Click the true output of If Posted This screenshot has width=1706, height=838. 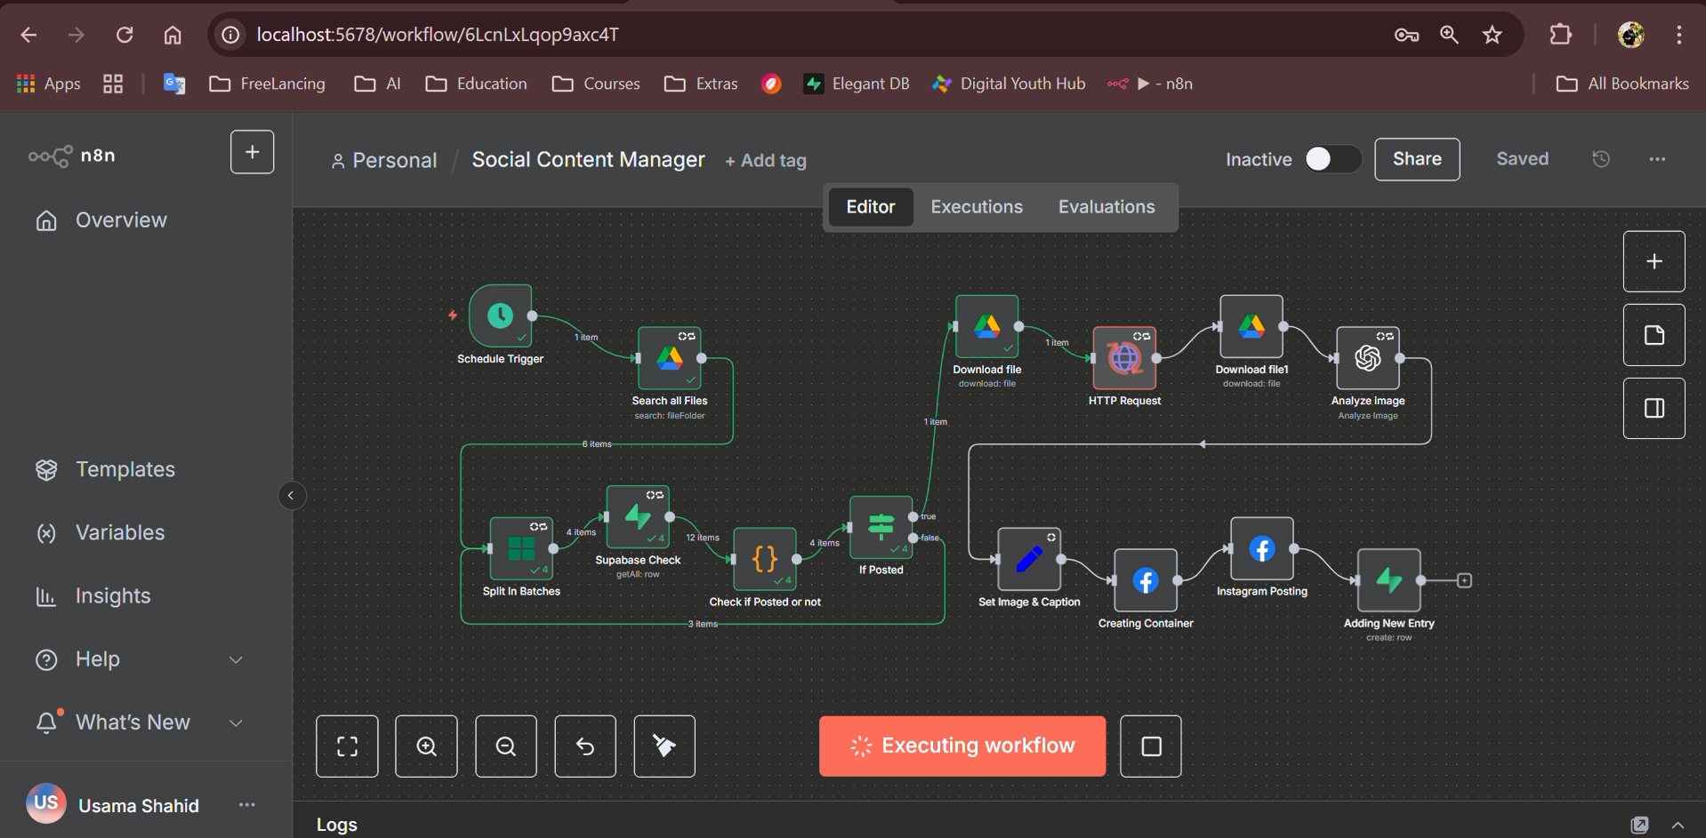click(x=913, y=516)
